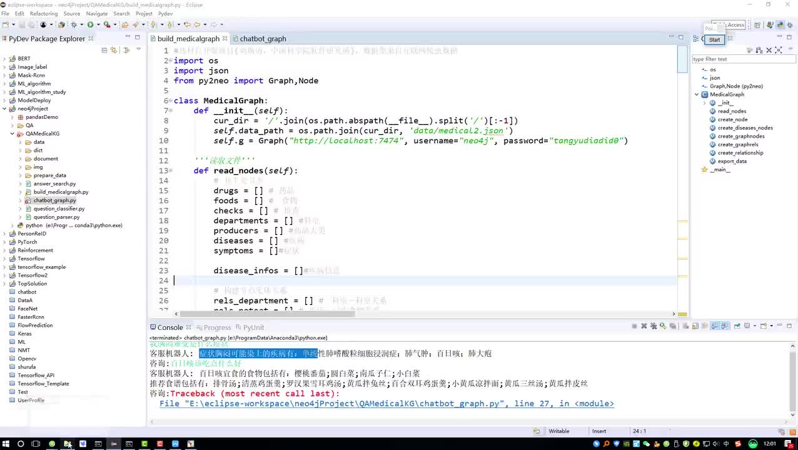Close the build_medicalgraph editor tab
Viewport: 798px width, 450px height.
[226, 39]
